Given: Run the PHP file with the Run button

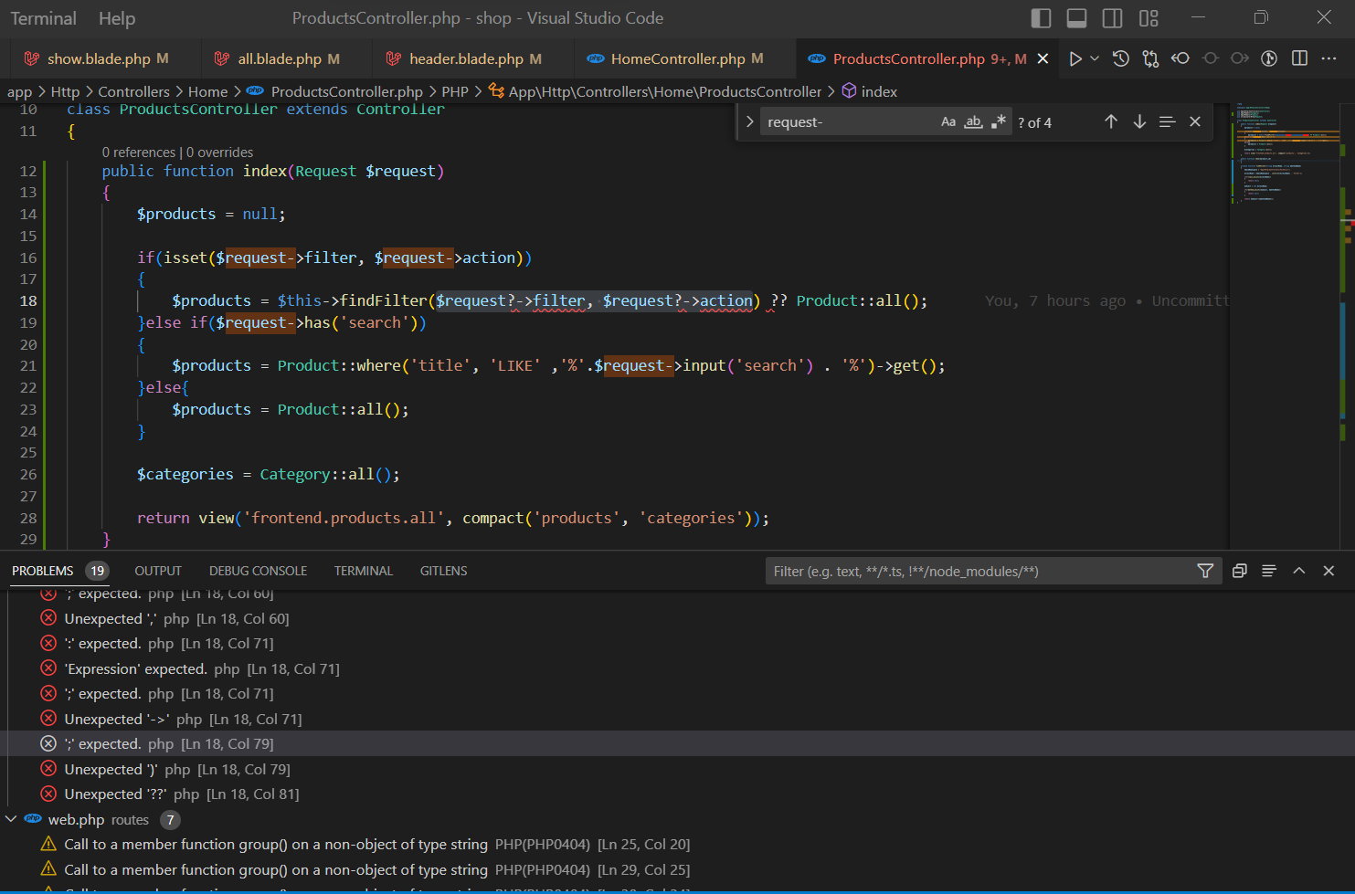Looking at the screenshot, I should (1075, 58).
